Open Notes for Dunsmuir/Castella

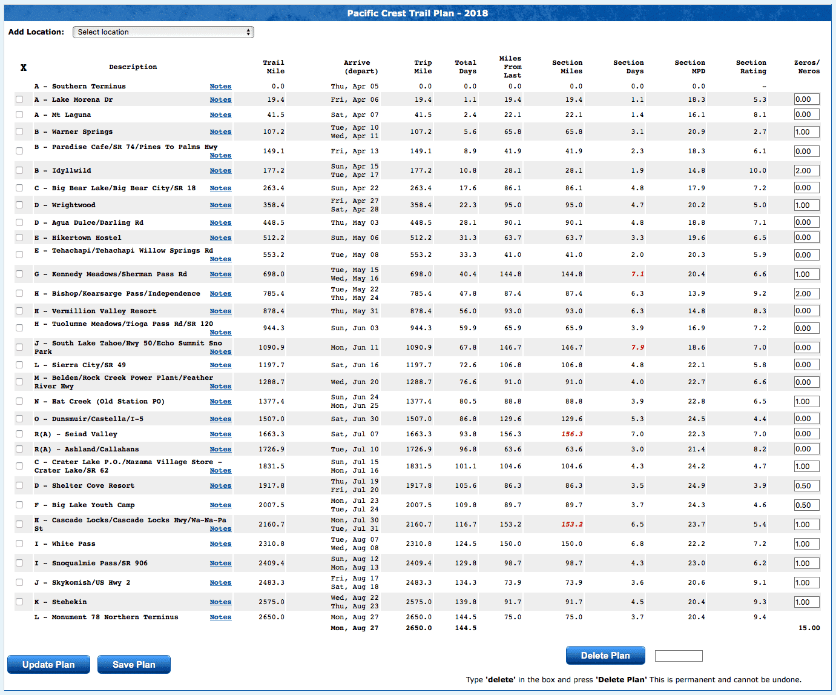220,419
